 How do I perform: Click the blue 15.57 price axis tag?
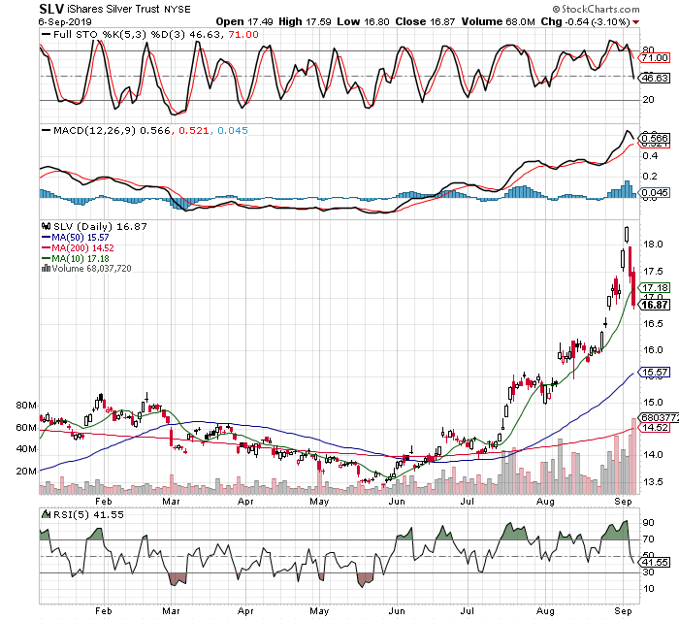[655, 373]
